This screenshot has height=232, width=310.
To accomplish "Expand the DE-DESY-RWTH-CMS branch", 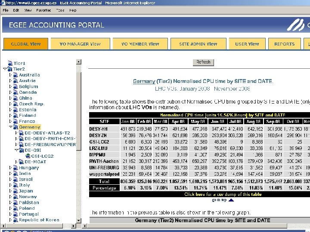I will tap(16, 139).
